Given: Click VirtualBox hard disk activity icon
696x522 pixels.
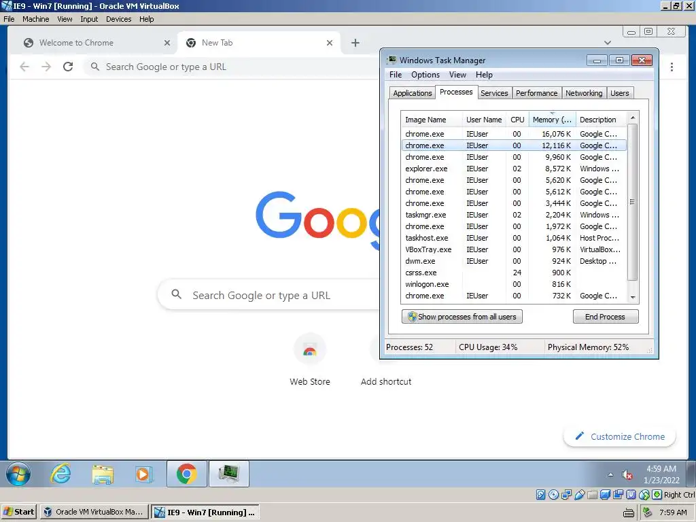Looking at the screenshot, I should pyautogui.click(x=540, y=495).
